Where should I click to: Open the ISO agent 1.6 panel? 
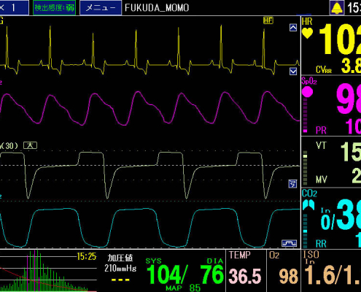(x=331, y=271)
